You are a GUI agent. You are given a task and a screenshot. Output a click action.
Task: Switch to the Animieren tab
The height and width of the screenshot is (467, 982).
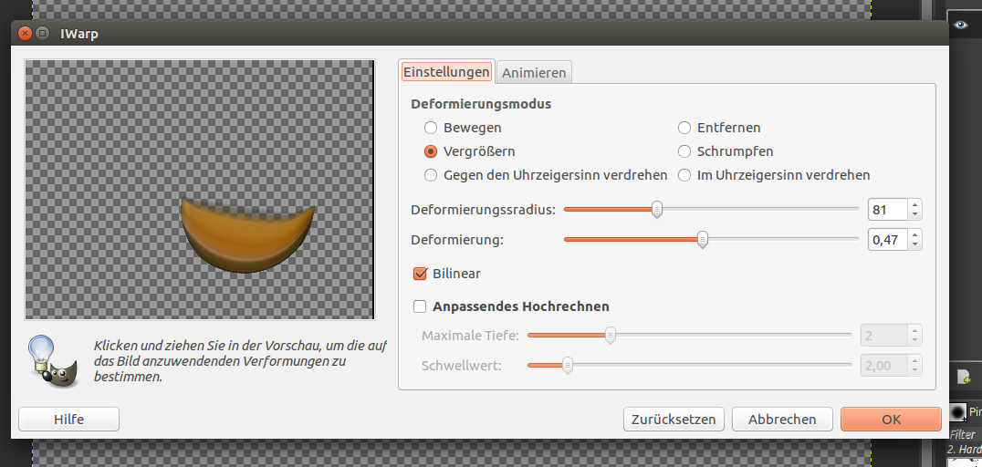pos(534,73)
